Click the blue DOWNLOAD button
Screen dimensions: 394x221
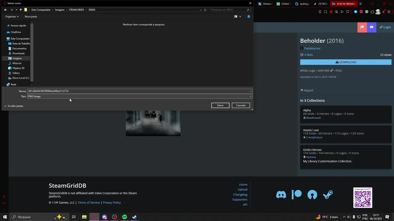point(346,62)
